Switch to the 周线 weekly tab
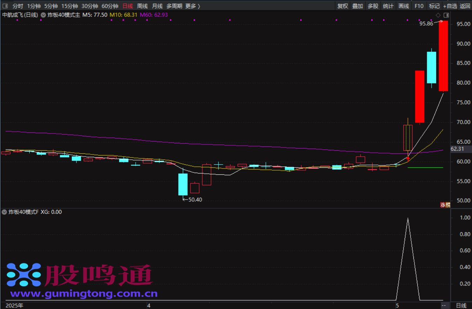This screenshot has height=309, width=472. click(x=142, y=6)
